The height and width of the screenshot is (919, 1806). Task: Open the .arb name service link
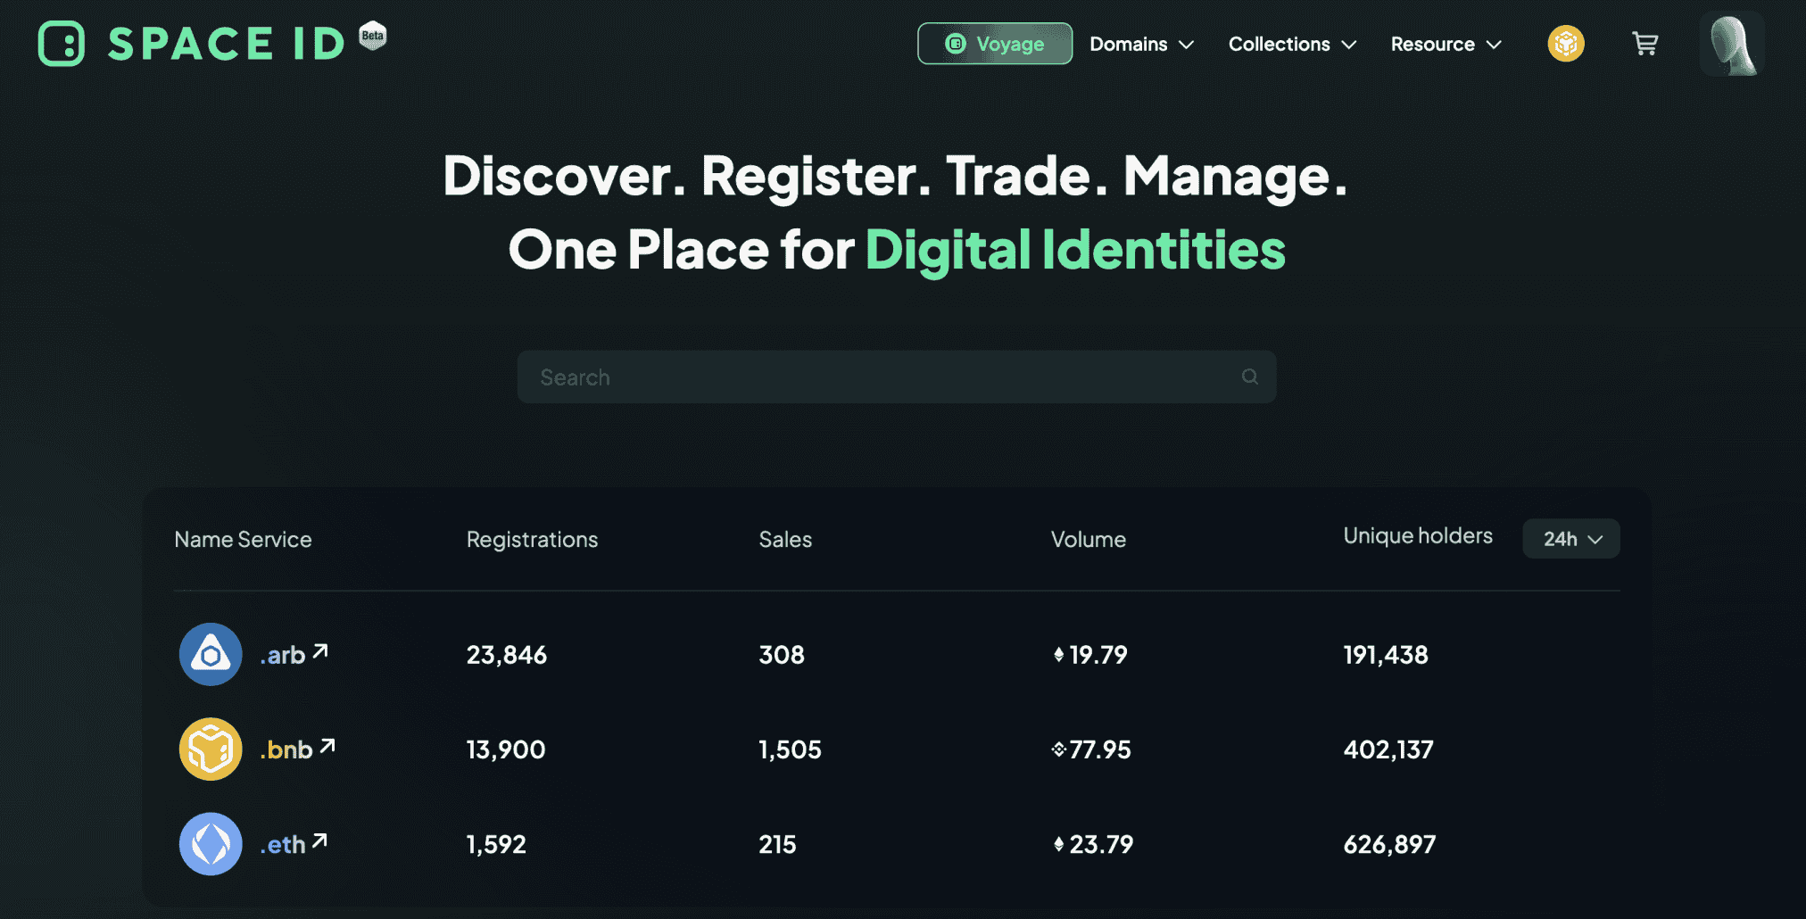294,655
